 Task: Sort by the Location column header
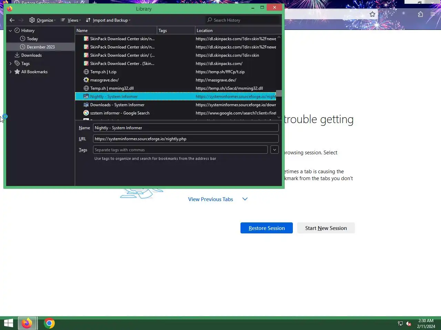[x=238, y=31]
